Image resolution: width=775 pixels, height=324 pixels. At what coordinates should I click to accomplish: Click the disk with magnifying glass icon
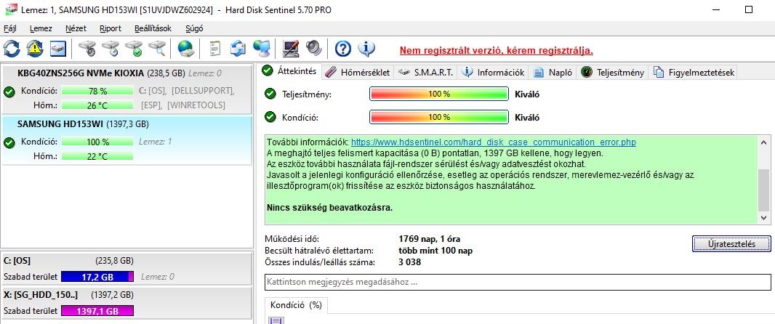[x=157, y=49]
